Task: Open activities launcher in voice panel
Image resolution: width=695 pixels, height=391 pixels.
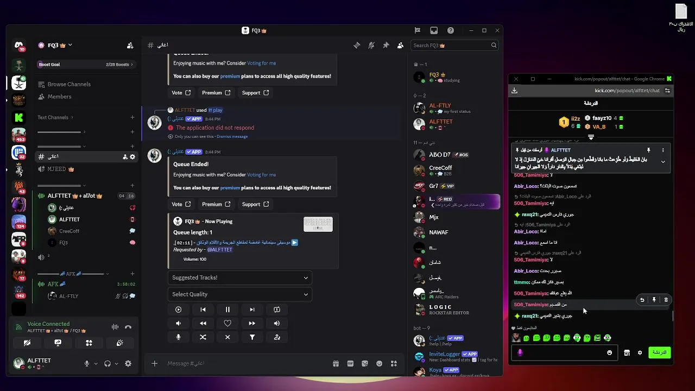Action: click(89, 343)
